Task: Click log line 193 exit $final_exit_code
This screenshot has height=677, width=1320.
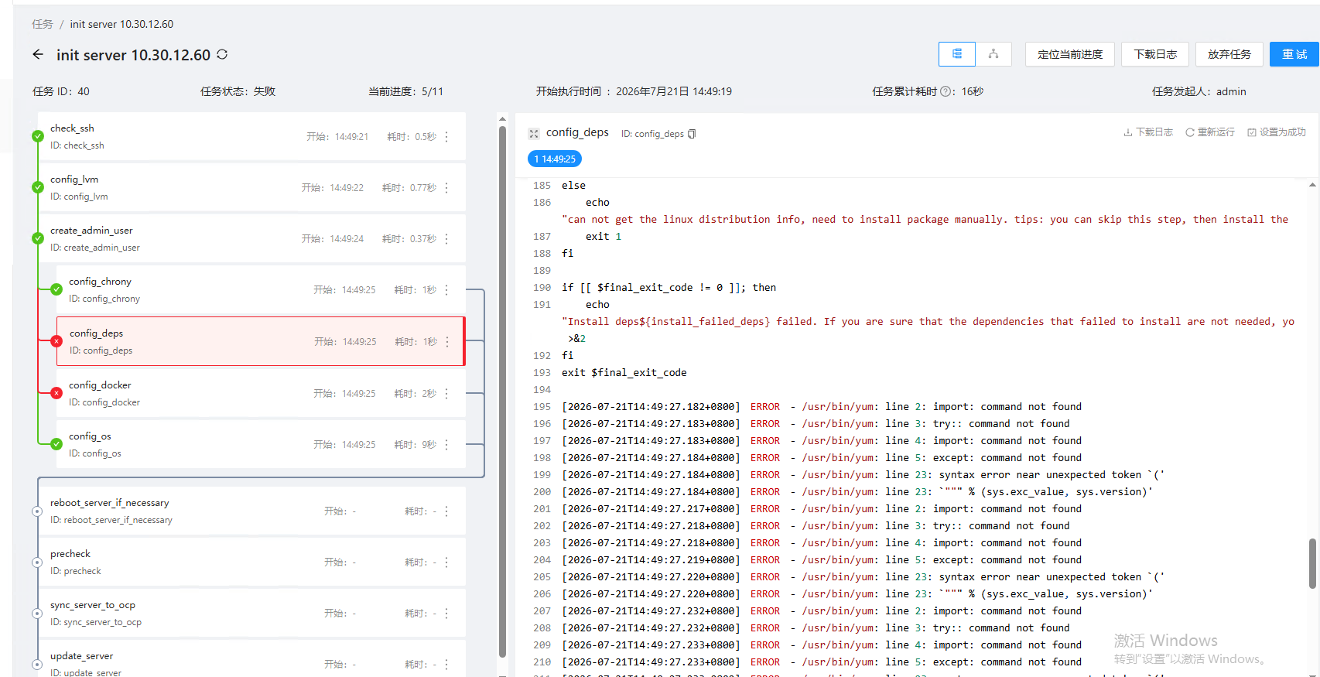Action: (624, 372)
